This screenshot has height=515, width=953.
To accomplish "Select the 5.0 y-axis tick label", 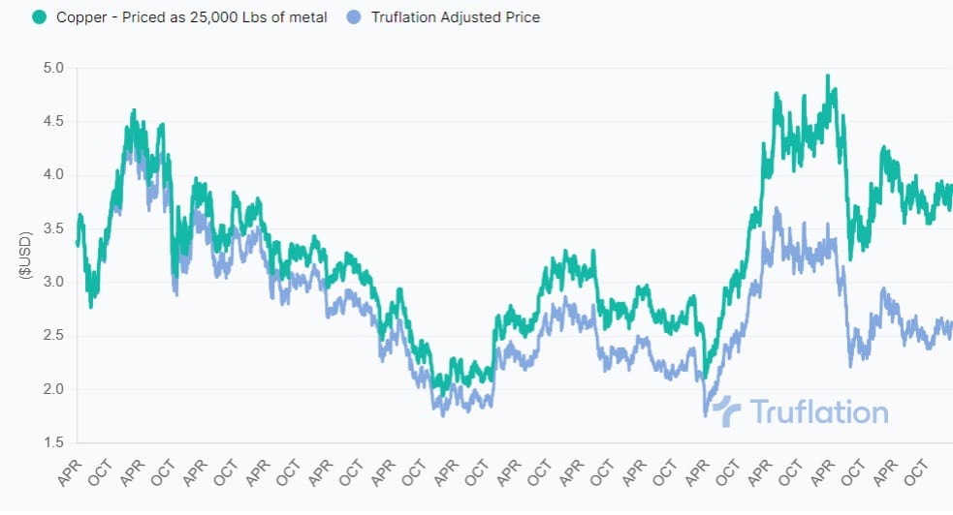I will tap(52, 68).
